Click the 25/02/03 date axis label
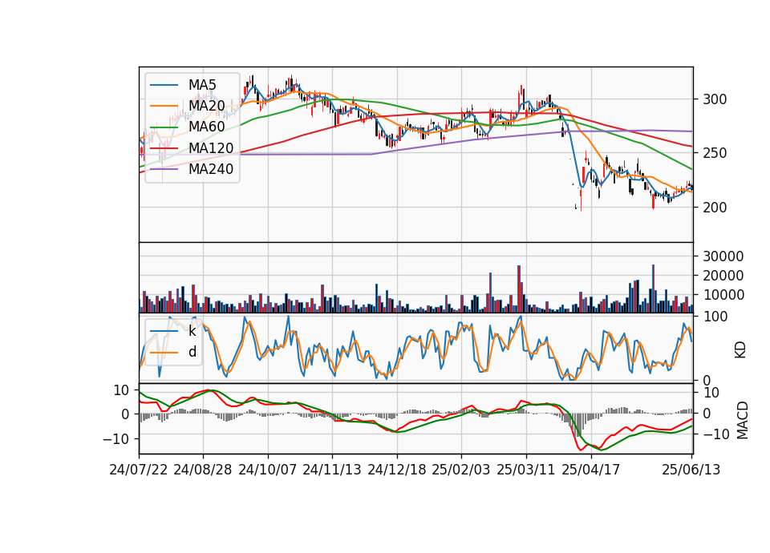 (x=461, y=470)
